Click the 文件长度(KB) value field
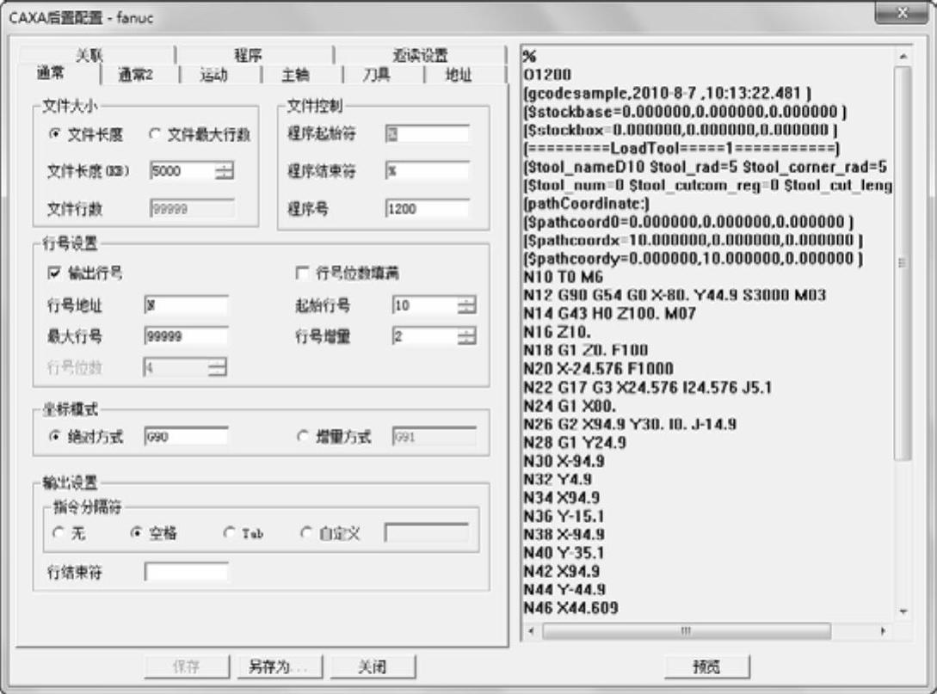This screenshot has width=937, height=694. (182, 171)
